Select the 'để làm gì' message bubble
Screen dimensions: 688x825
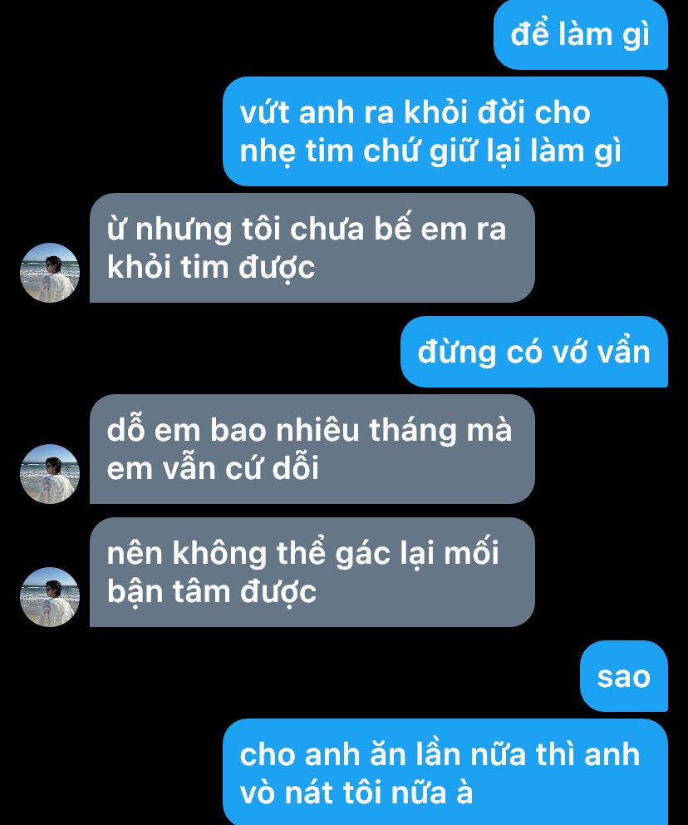point(581,35)
